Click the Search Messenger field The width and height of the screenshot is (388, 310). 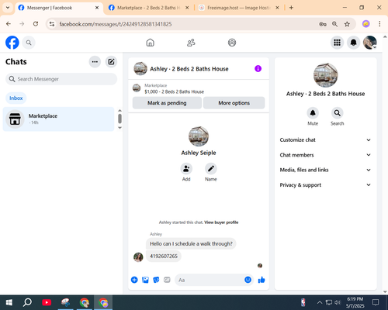tap(61, 79)
